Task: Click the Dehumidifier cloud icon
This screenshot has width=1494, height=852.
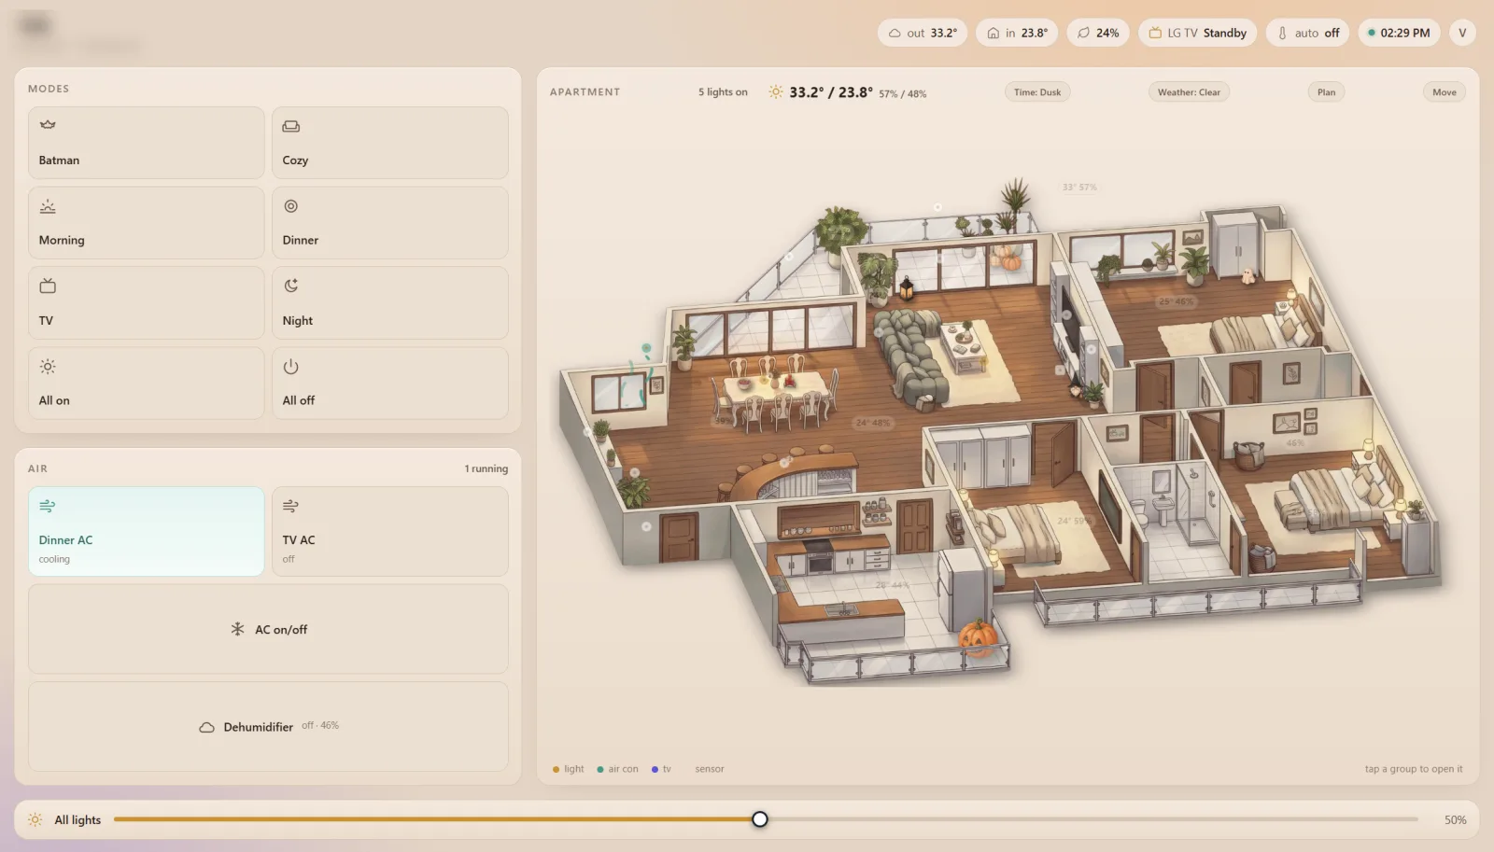Action: [x=206, y=727]
